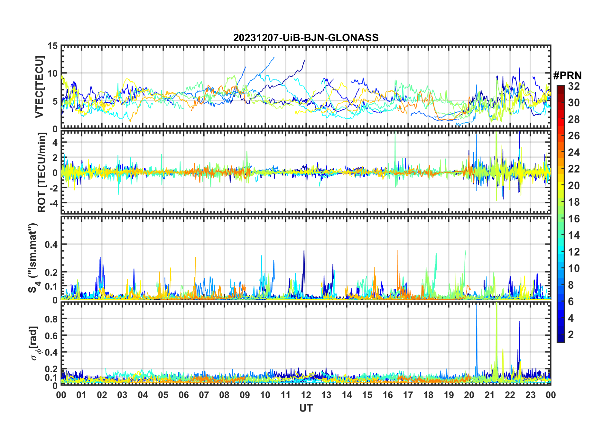Screen dimensions: 612x428
Task: Click the σφ y-axis tick label 0.6
Action: [51, 336]
